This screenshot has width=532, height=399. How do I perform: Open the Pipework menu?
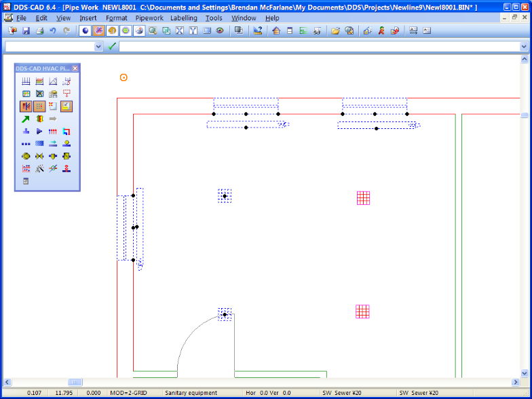tap(149, 18)
